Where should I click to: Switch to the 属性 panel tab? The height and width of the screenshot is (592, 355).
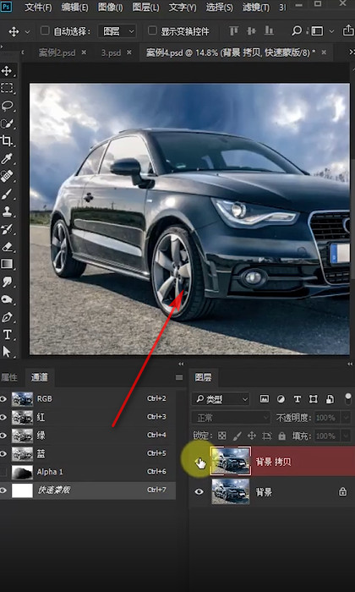(x=8, y=377)
